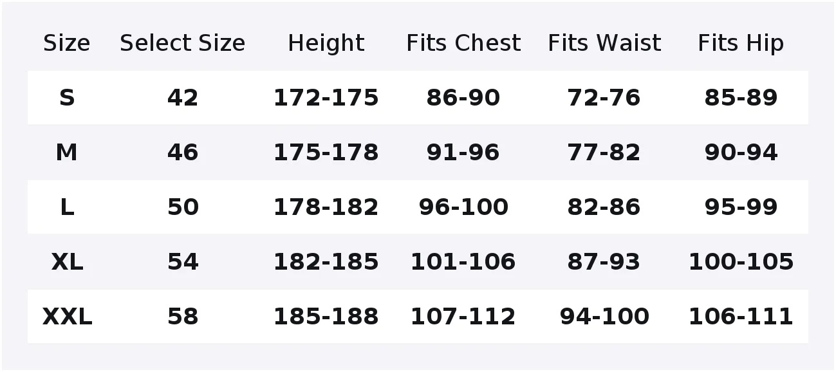The image size is (836, 372).
Task: Click the Fits Hip column header
Action: (741, 43)
